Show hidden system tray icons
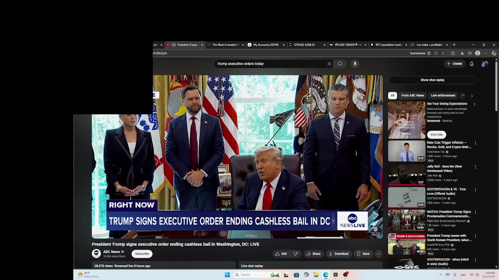 441,275
